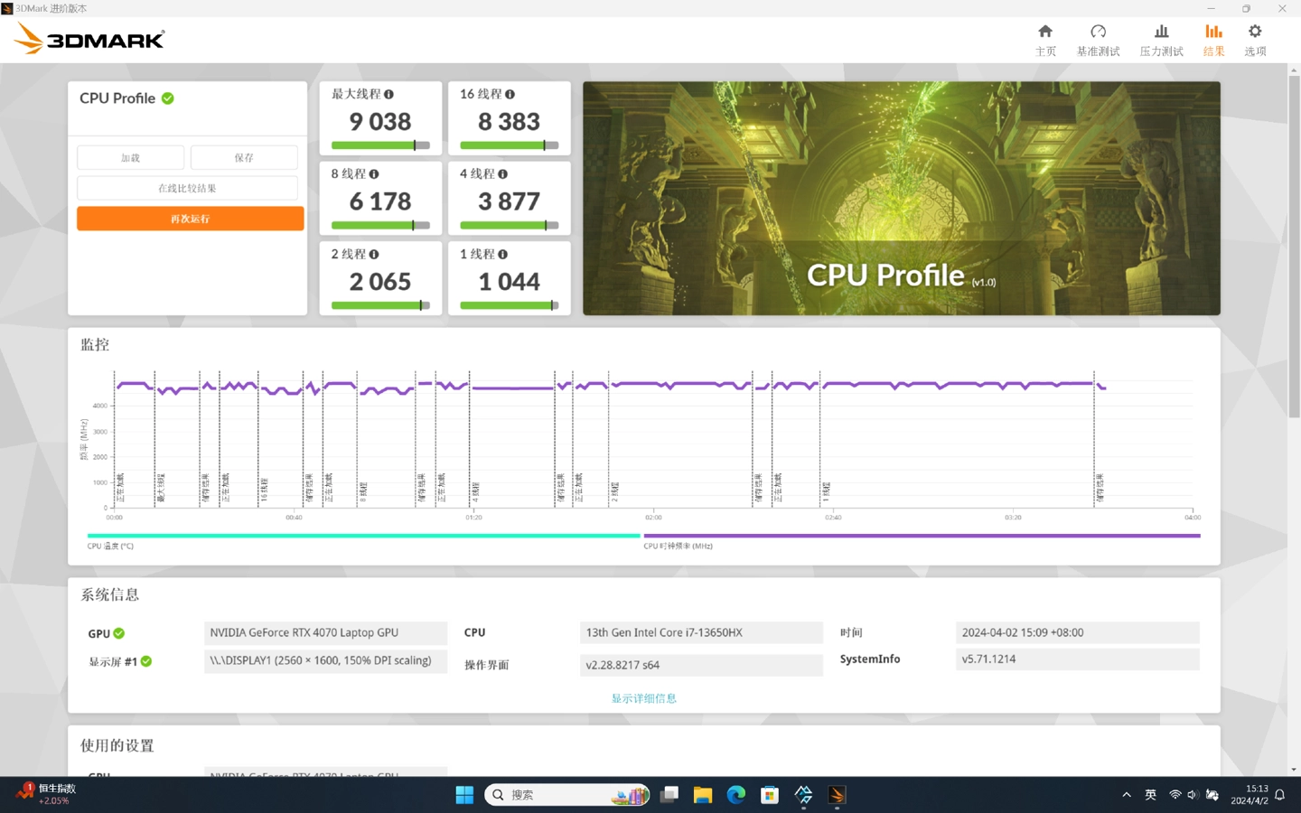This screenshot has width=1301, height=813.
Task: Click the CPU 时钟频率 purple legend bar
Action: click(x=922, y=536)
